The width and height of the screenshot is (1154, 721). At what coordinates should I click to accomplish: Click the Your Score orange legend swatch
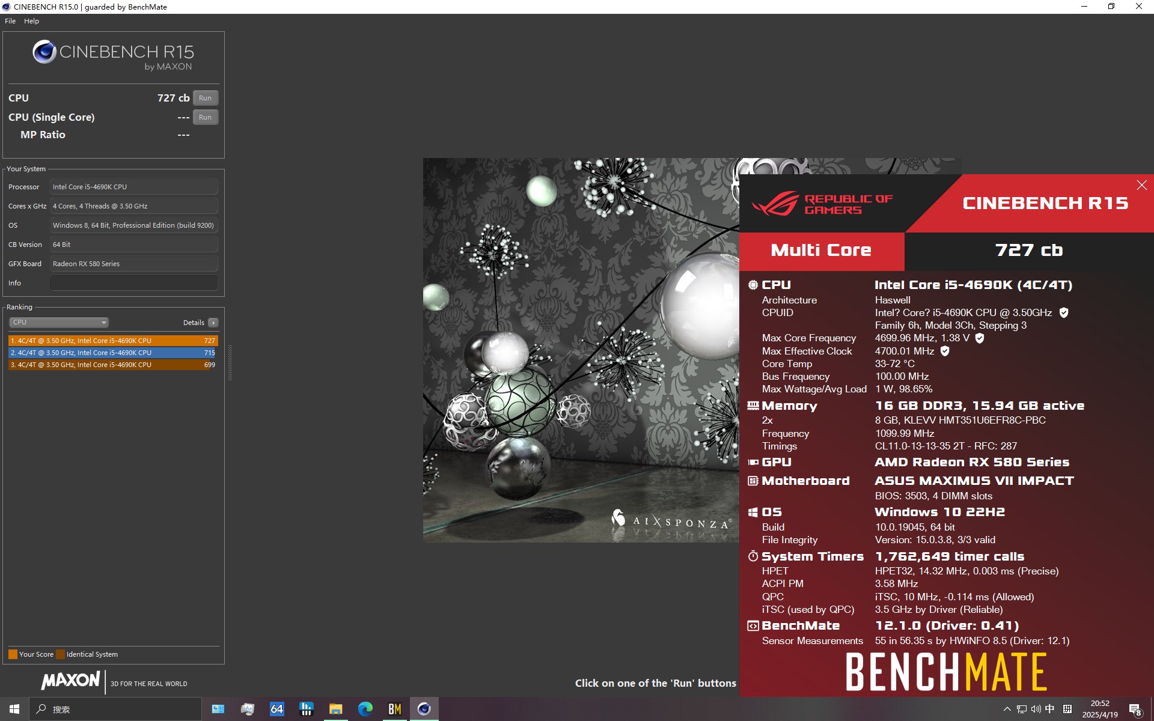click(13, 654)
